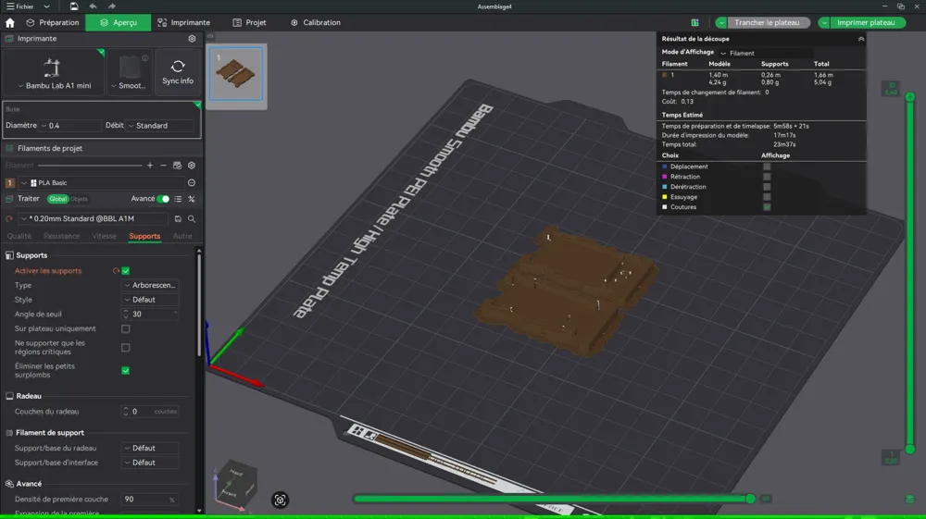Screen dimensions: 926x519
Task: Click filament 1 color swatch
Action: tap(9, 183)
